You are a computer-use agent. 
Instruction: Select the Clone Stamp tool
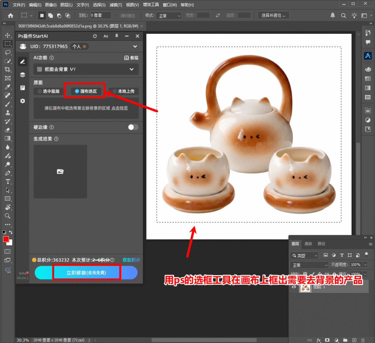[7, 113]
